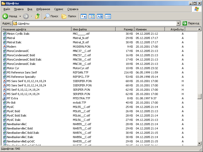Select the Modern font icon

[x=5, y=47]
